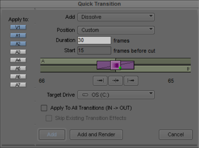This screenshot has height=148, width=199.
Task: Enable the A7 track button
Action: click(18, 85)
